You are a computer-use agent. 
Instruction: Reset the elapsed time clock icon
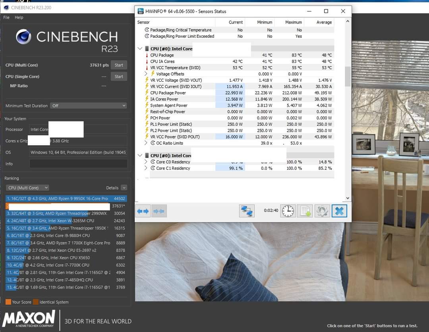click(288, 211)
